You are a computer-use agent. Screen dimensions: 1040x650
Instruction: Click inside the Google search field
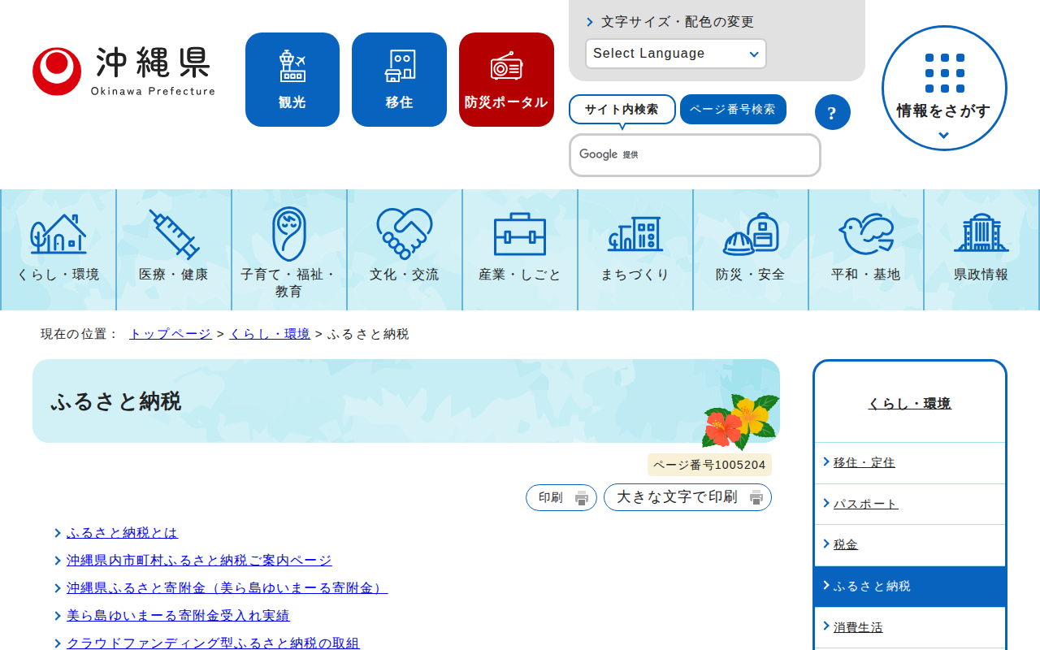(695, 155)
